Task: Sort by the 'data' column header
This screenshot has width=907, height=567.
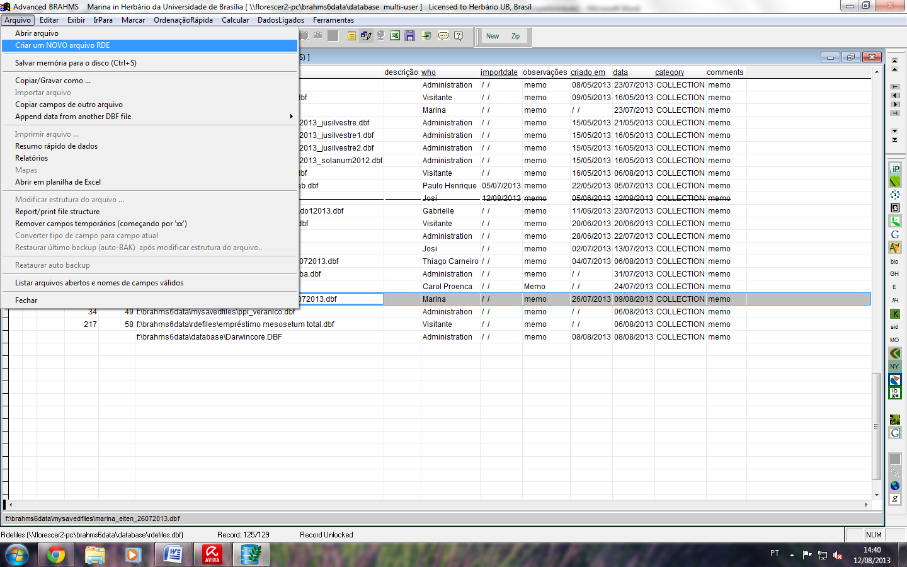Action: point(620,72)
